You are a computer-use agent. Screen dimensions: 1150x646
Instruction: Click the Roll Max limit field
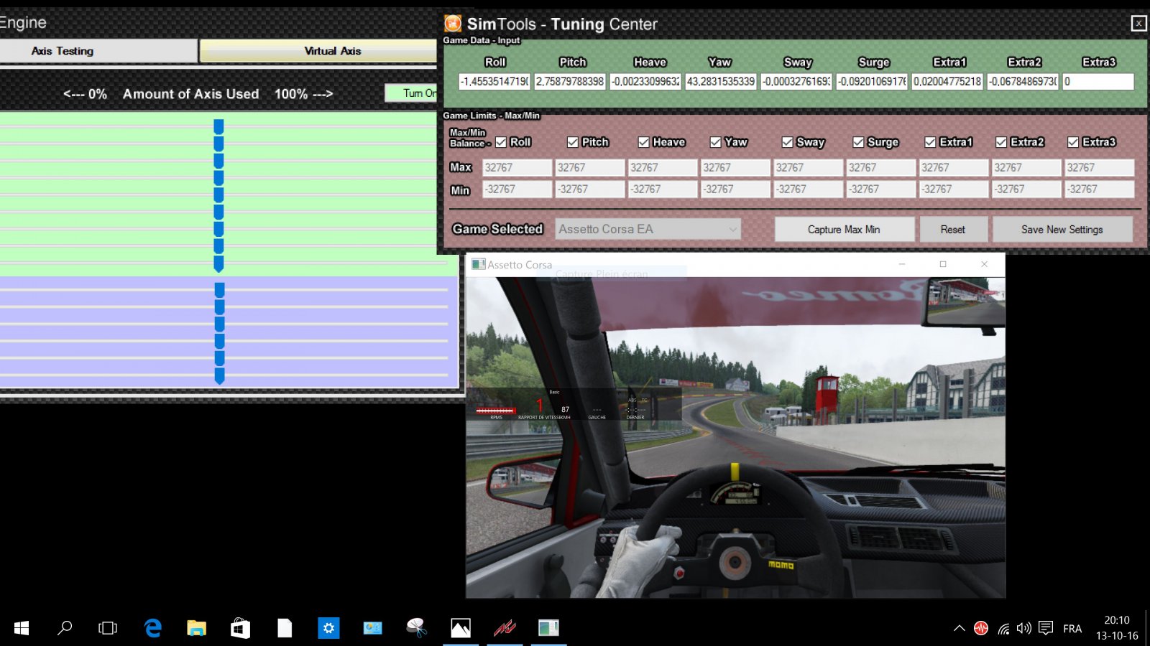tap(517, 167)
